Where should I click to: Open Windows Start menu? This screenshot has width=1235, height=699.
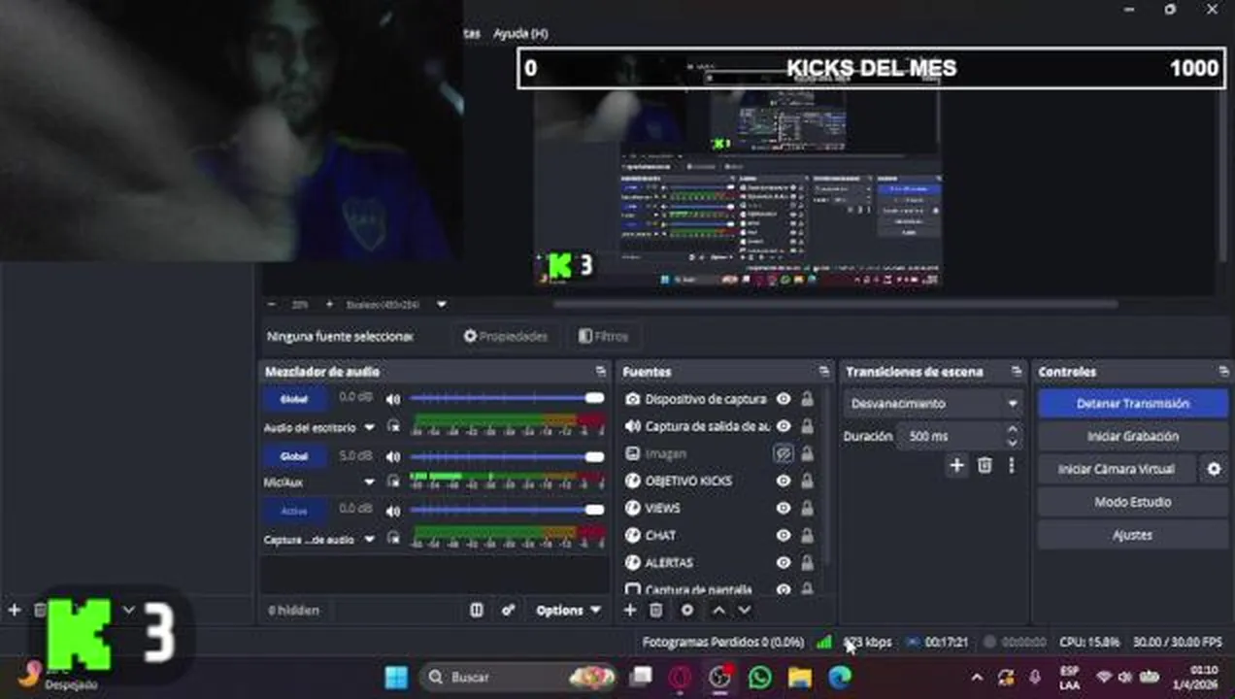click(396, 678)
